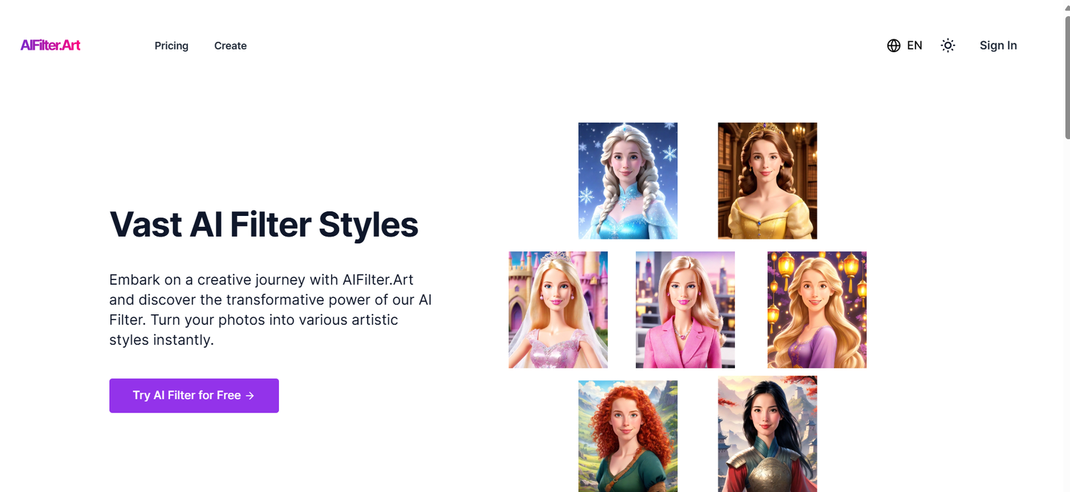The height and width of the screenshot is (492, 1070).
Task: Click the AIFilter.Art logo
Action: (50, 45)
